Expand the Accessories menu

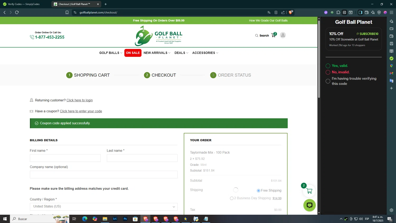[x=205, y=53]
